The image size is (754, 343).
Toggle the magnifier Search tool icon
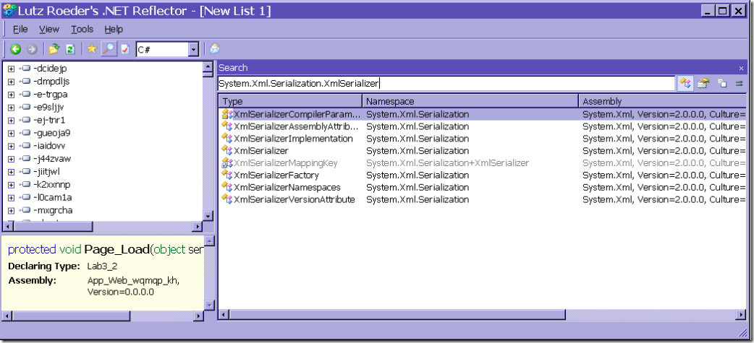point(109,49)
